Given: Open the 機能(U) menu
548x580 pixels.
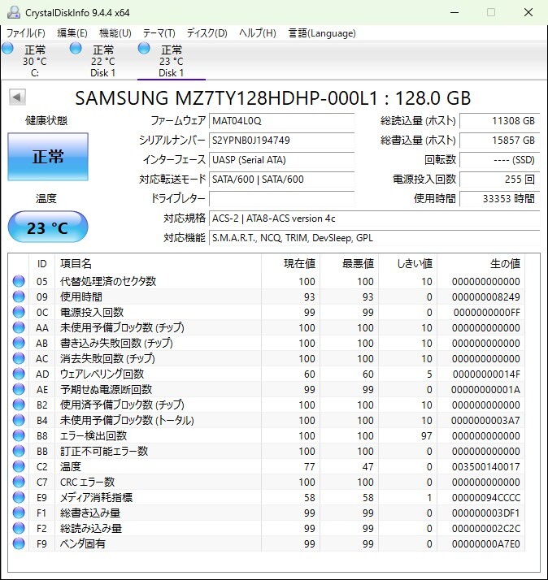Looking at the screenshot, I should pos(115,33).
